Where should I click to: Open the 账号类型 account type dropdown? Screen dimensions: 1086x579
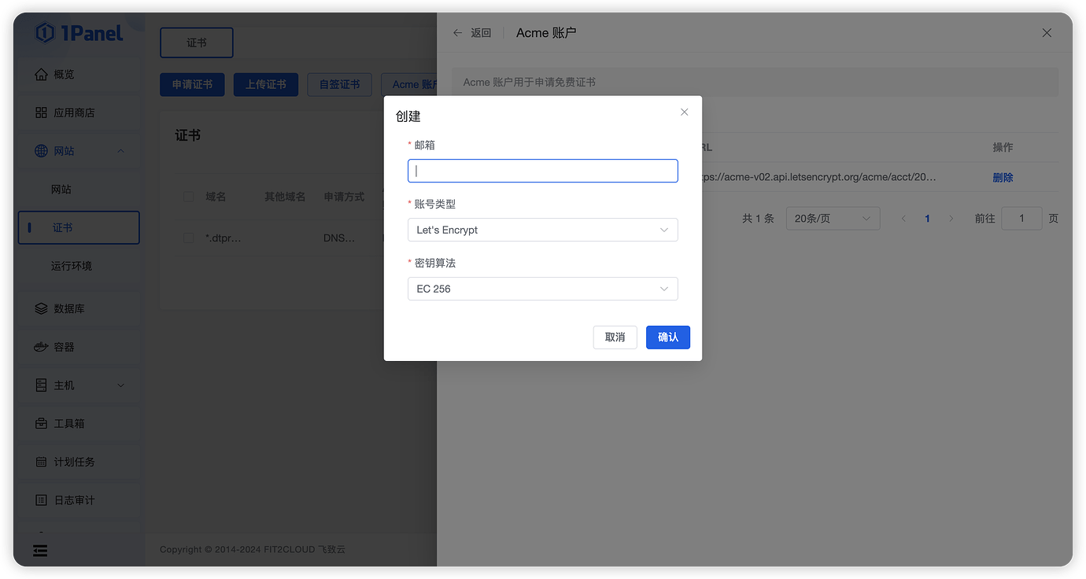(x=542, y=229)
